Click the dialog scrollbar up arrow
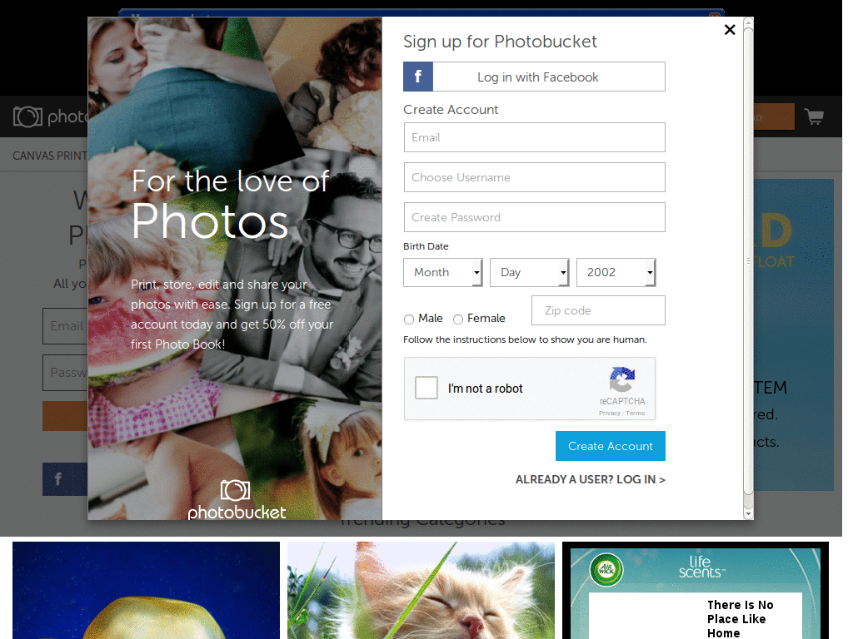 [749, 22]
